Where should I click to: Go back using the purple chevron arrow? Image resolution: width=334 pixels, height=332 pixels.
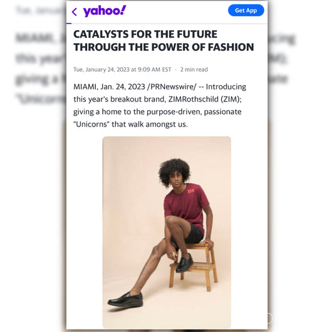tap(75, 12)
